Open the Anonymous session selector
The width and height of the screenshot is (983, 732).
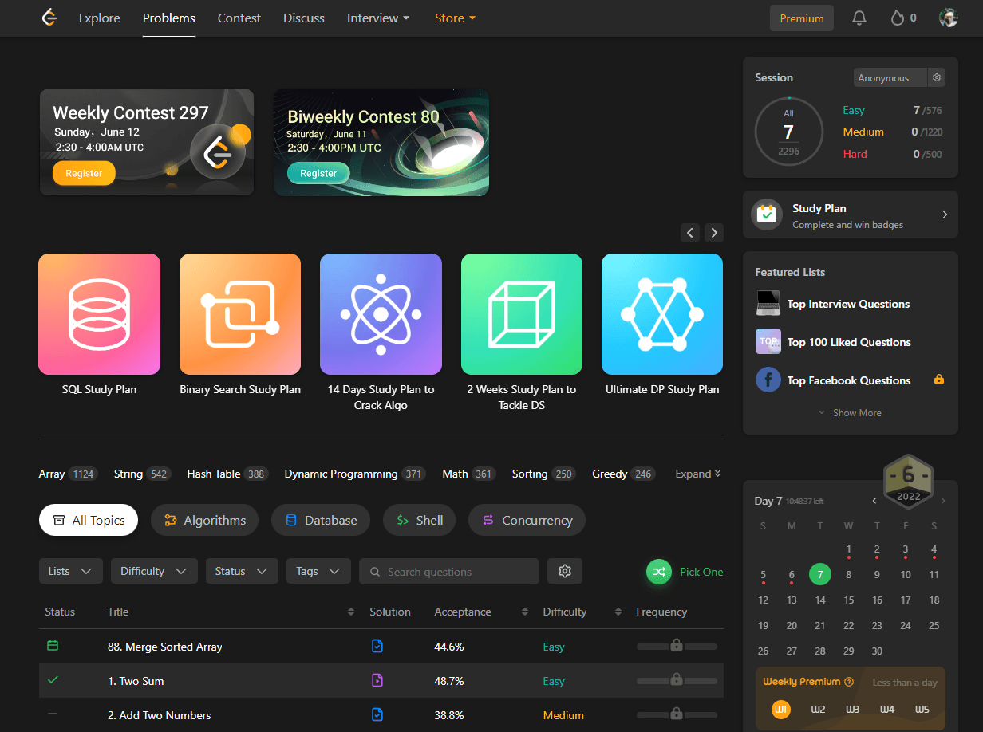pos(890,77)
